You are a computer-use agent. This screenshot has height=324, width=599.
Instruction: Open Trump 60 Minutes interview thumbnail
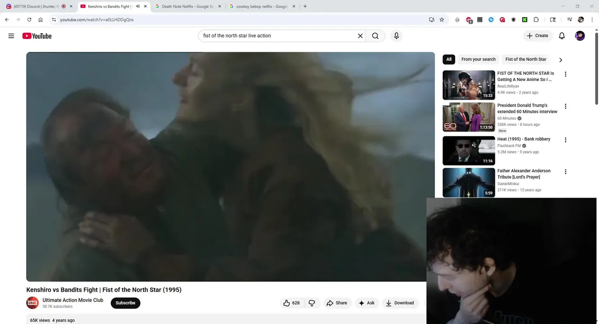point(469,117)
